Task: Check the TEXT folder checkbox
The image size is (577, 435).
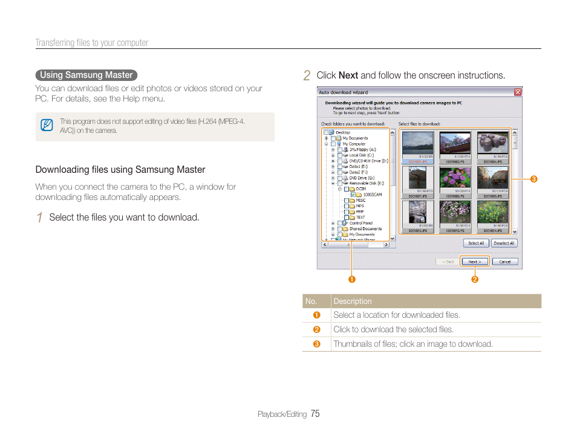Action: click(347, 217)
